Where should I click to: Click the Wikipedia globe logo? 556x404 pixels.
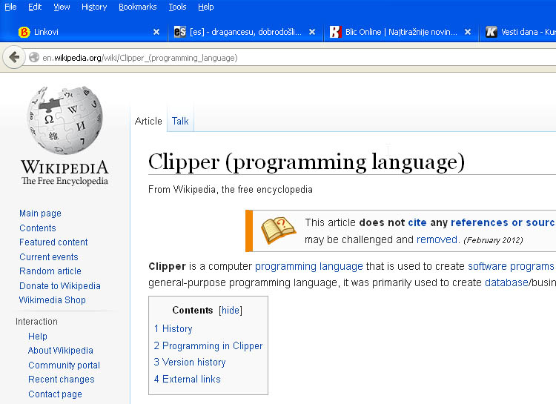(x=65, y=120)
